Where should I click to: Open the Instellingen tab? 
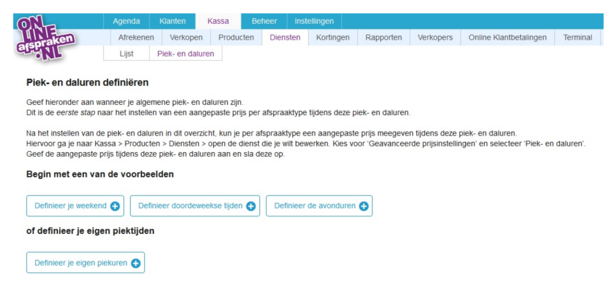point(314,21)
